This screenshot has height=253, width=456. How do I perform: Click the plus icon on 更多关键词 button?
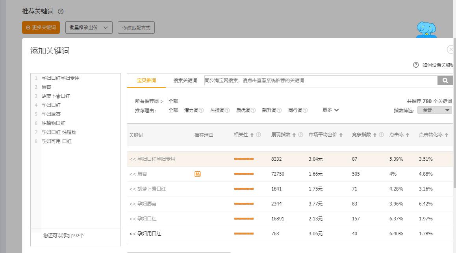coord(27,27)
